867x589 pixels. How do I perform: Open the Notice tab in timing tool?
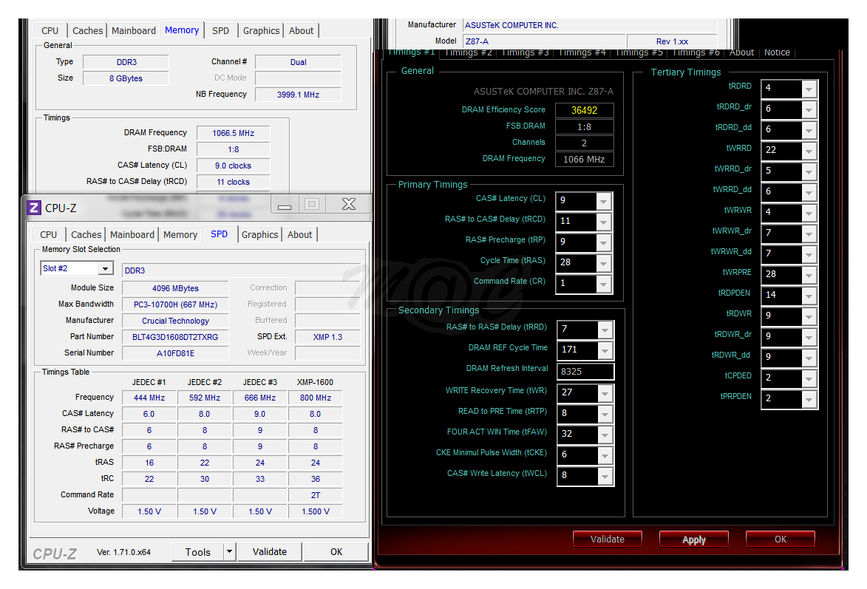(777, 52)
